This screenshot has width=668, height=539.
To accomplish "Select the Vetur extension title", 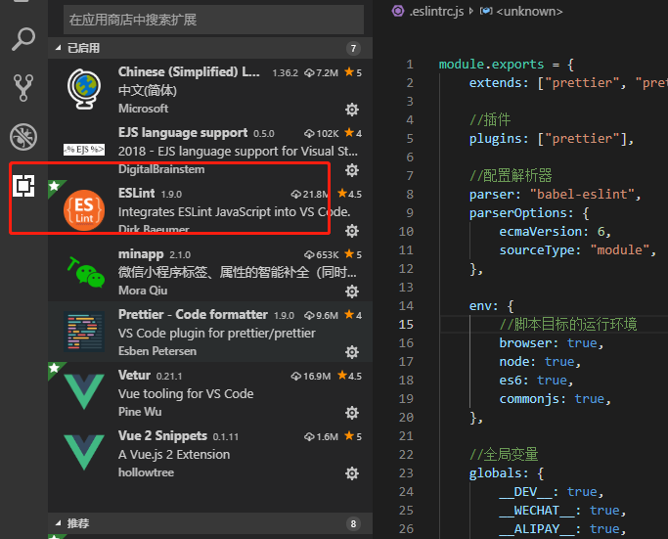I will pyautogui.click(x=134, y=376).
